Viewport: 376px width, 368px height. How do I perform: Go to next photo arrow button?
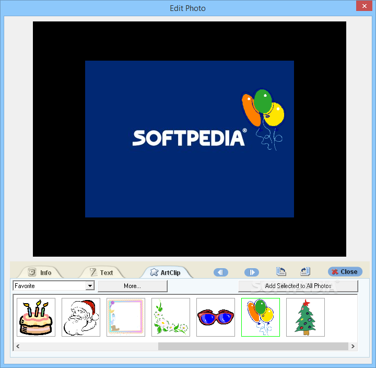(x=252, y=272)
